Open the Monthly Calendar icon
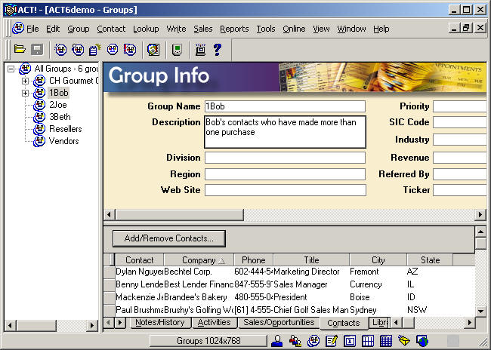The height and width of the screenshot is (350, 491). point(386,341)
